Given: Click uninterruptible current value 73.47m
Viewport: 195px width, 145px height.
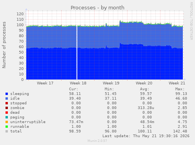Looking at the screenshot, I should point(76,122).
